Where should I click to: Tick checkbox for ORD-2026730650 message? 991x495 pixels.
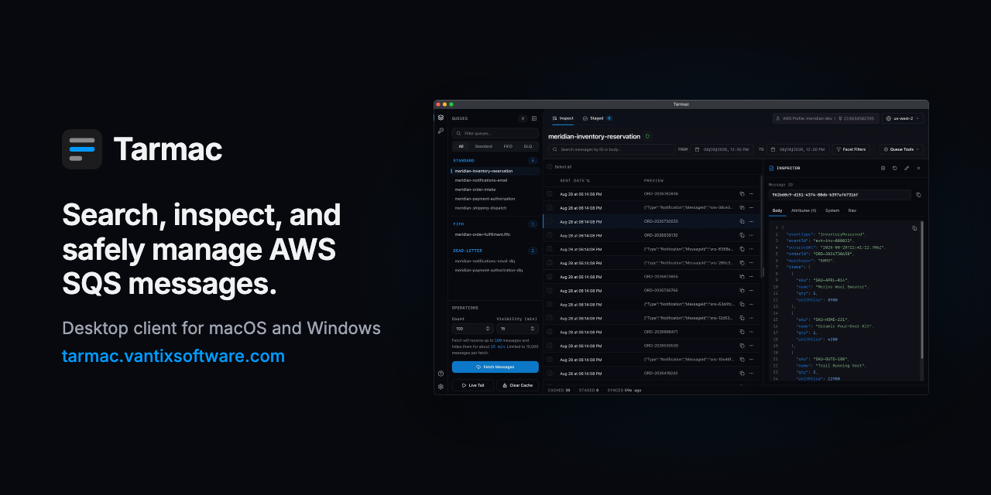point(550,221)
